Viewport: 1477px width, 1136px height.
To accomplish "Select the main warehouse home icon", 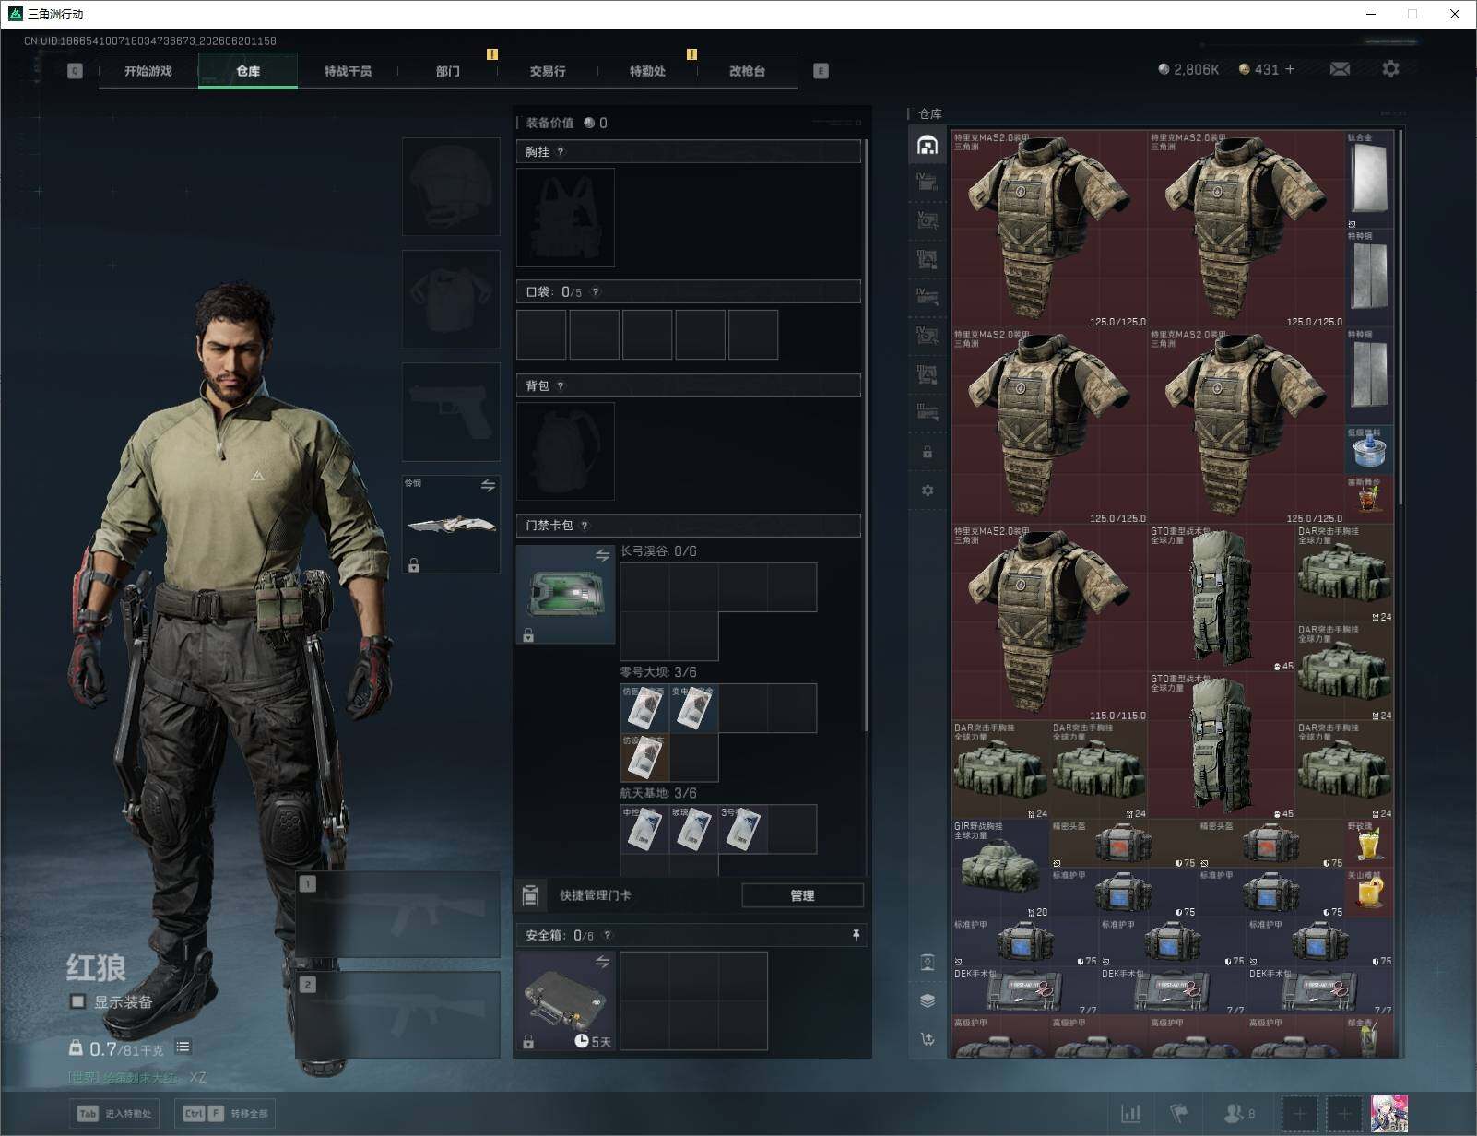I will coord(928,145).
